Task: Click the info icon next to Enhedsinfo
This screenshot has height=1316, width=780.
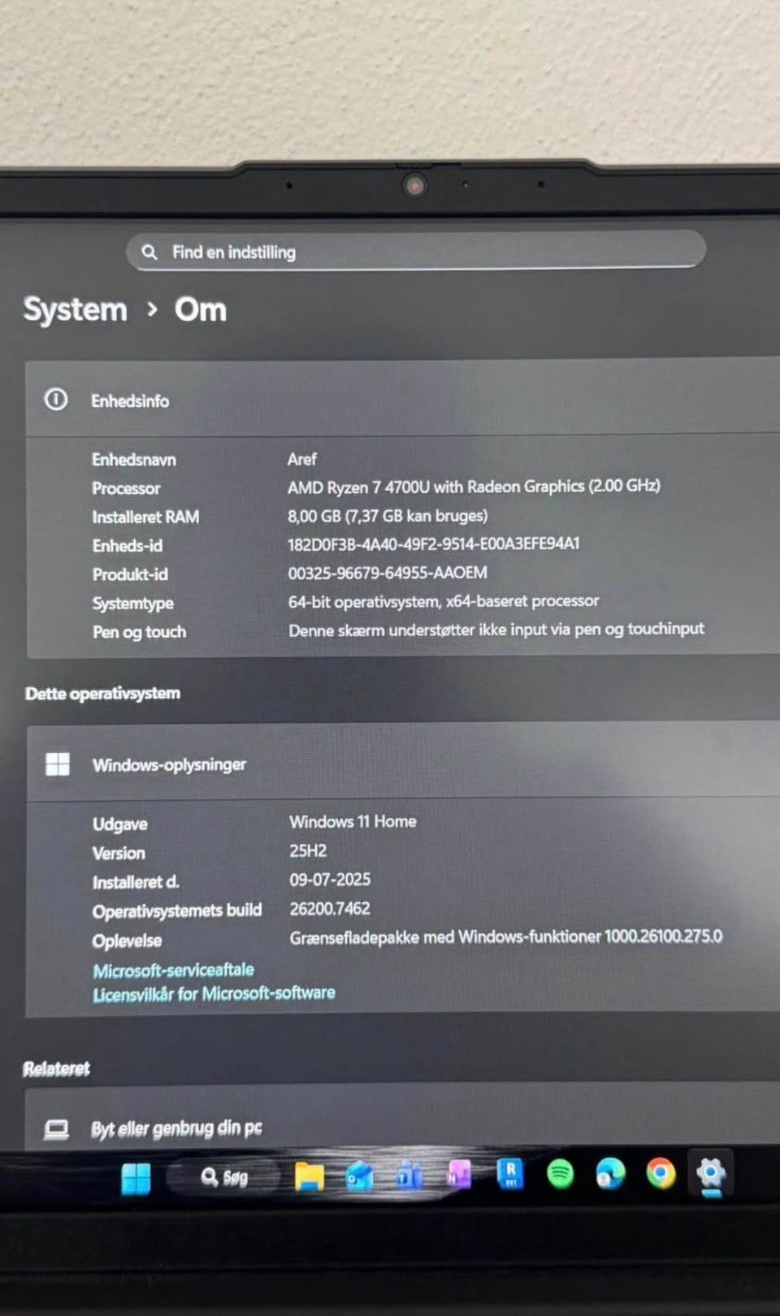Action: (56, 400)
